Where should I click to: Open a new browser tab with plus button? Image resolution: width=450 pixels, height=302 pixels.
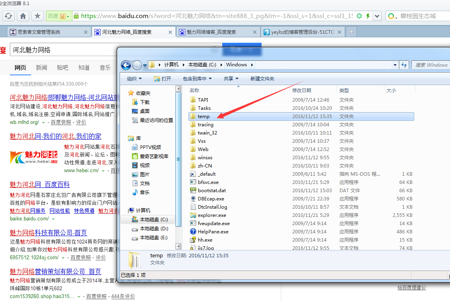point(351,32)
